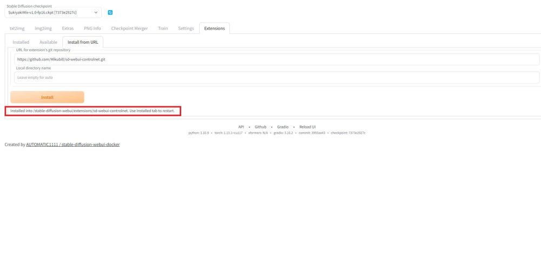541x267 pixels.
Task: Focus the Local directory name field
Action: pyautogui.click(x=276, y=78)
